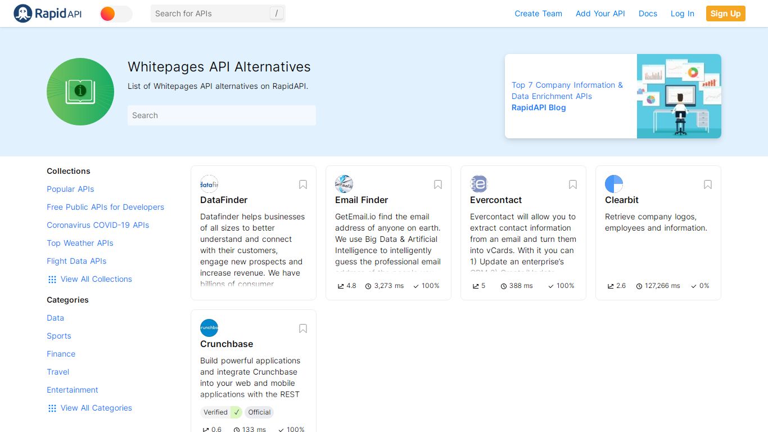Click the Evercontact logo icon
Screen dimensions: 768x432
pos(479,184)
